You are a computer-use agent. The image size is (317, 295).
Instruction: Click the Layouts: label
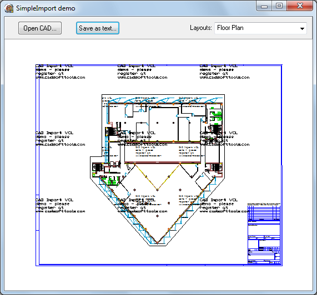pos(201,28)
